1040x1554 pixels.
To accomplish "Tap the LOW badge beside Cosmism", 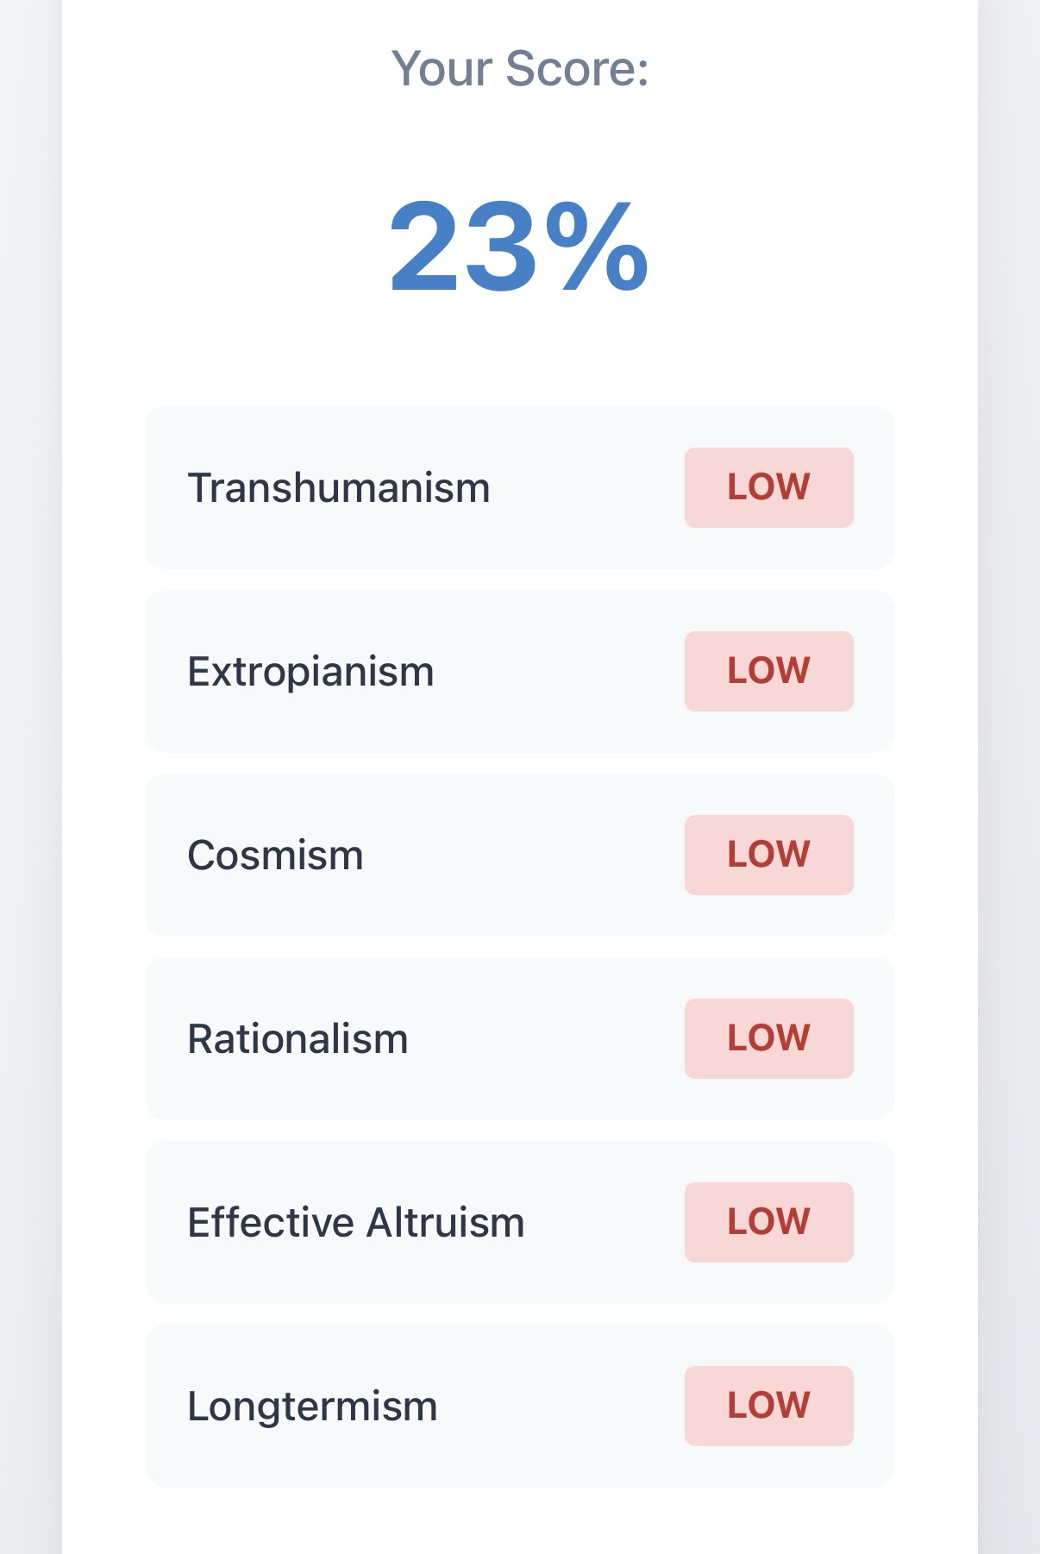I will pyautogui.click(x=768, y=855).
